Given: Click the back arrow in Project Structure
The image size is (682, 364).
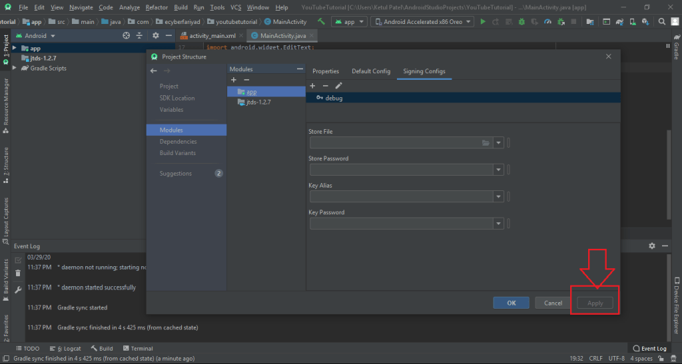Looking at the screenshot, I should click(x=153, y=71).
